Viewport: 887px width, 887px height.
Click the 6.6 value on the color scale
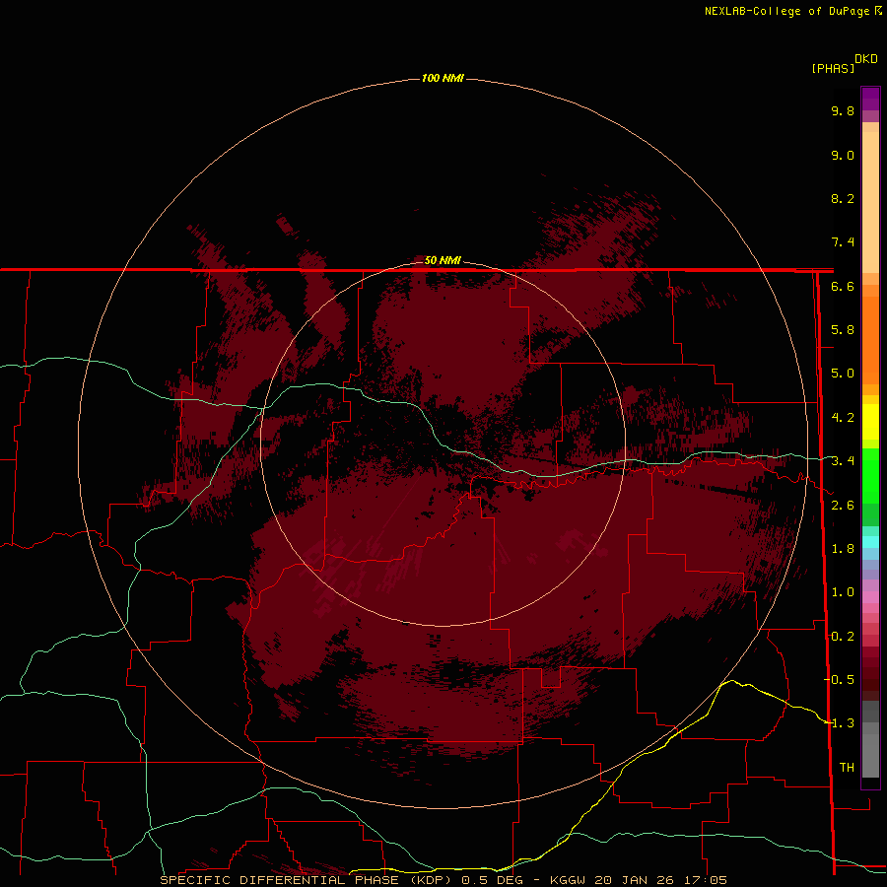(x=843, y=286)
